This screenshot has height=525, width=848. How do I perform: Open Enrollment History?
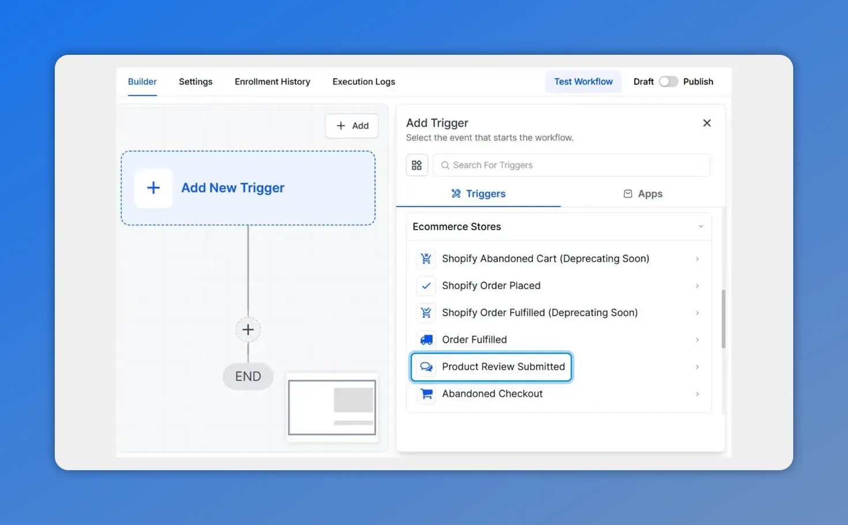pos(272,81)
